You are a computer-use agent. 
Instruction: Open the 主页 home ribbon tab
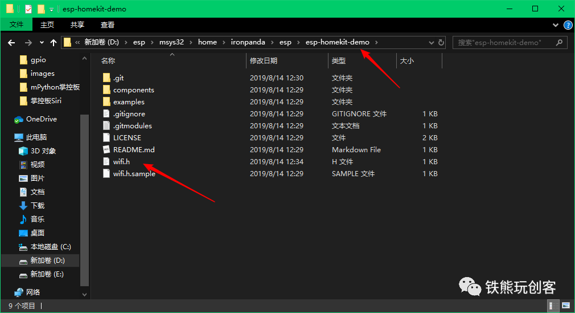point(47,25)
